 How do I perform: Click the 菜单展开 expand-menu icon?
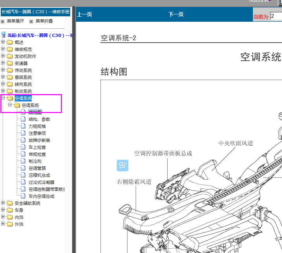pos(2,21)
